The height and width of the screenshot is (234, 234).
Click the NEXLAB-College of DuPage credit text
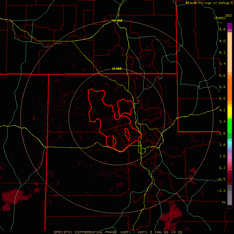coord(209,3)
